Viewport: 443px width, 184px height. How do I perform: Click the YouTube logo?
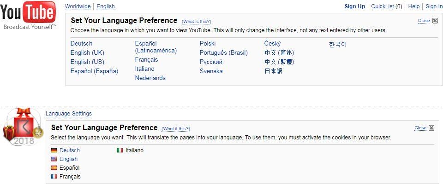pyautogui.click(x=28, y=13)
